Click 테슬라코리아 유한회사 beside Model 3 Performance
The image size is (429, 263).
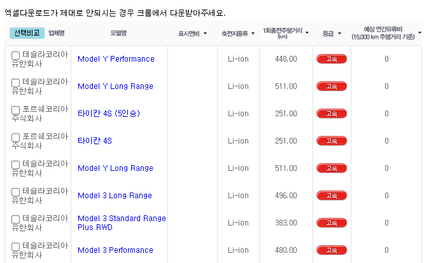(40, 250)
